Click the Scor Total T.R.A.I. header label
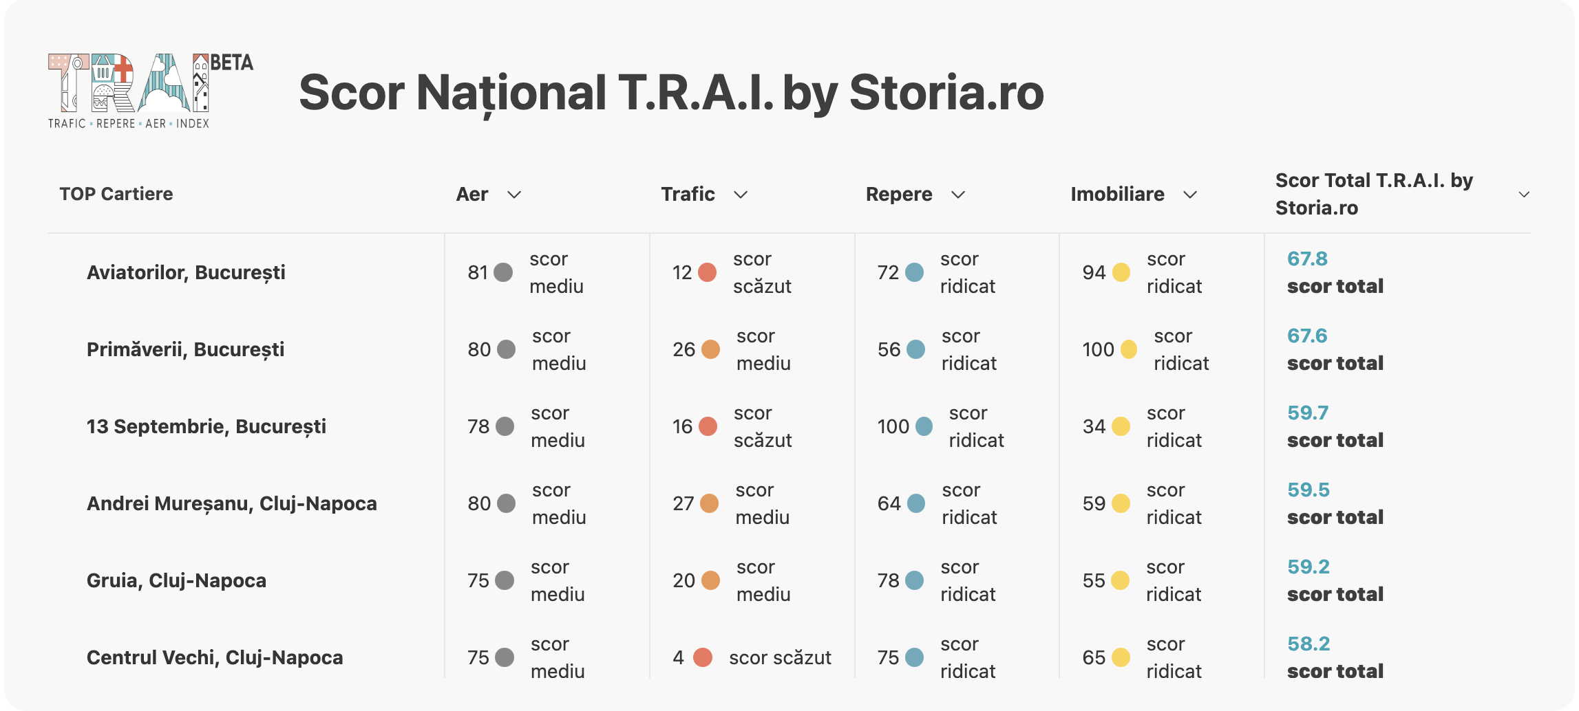1579x711 pixels. click(x=1373, y=194)
